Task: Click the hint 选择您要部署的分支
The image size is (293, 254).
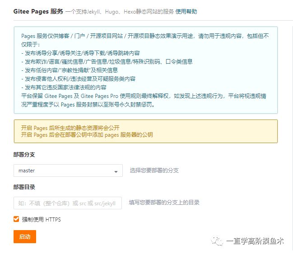Action: [154, 171]
